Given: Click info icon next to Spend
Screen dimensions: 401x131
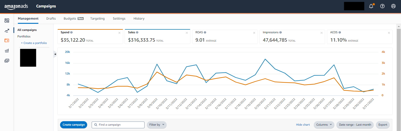Looking at the screenshot, I should click(72, 32).
